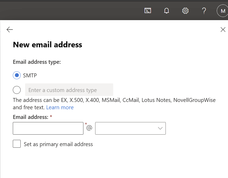Open the Learn more link
Viewport: 228px width, 178px height.
pyautogui.click(x=60, y=107)
